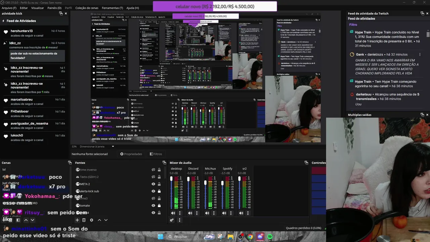This screenshot has width=430, height=242.
Task: Open the Visualizar menu
Action: [x=38, y=8]
